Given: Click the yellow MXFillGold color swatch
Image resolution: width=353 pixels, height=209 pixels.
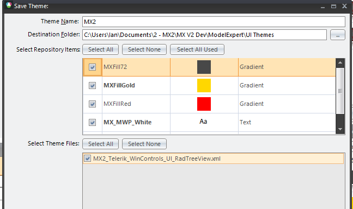Looking at the screenshot, I should 204,85.
